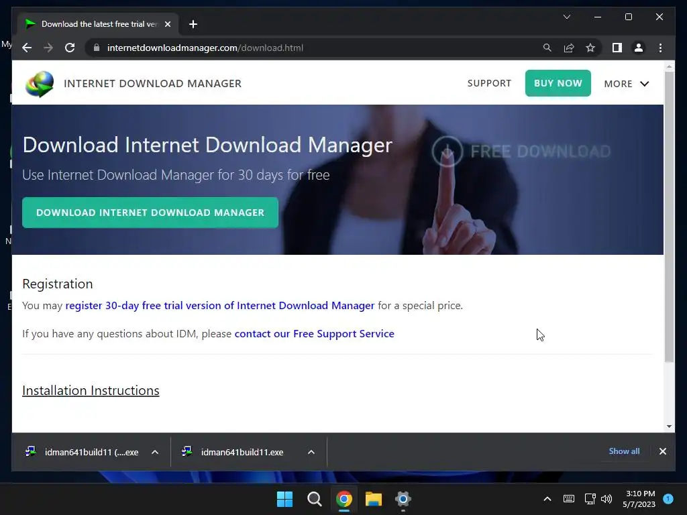This screenshot has height=515, width=687.
Task: Click the scrollbar down arrow
Action: [669, 426]
